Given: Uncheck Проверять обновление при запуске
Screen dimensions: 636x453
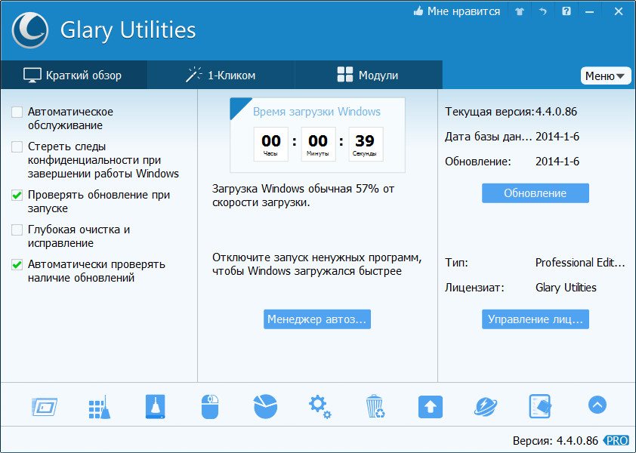Looking at the screenshot, I should [x=17, y=195].
